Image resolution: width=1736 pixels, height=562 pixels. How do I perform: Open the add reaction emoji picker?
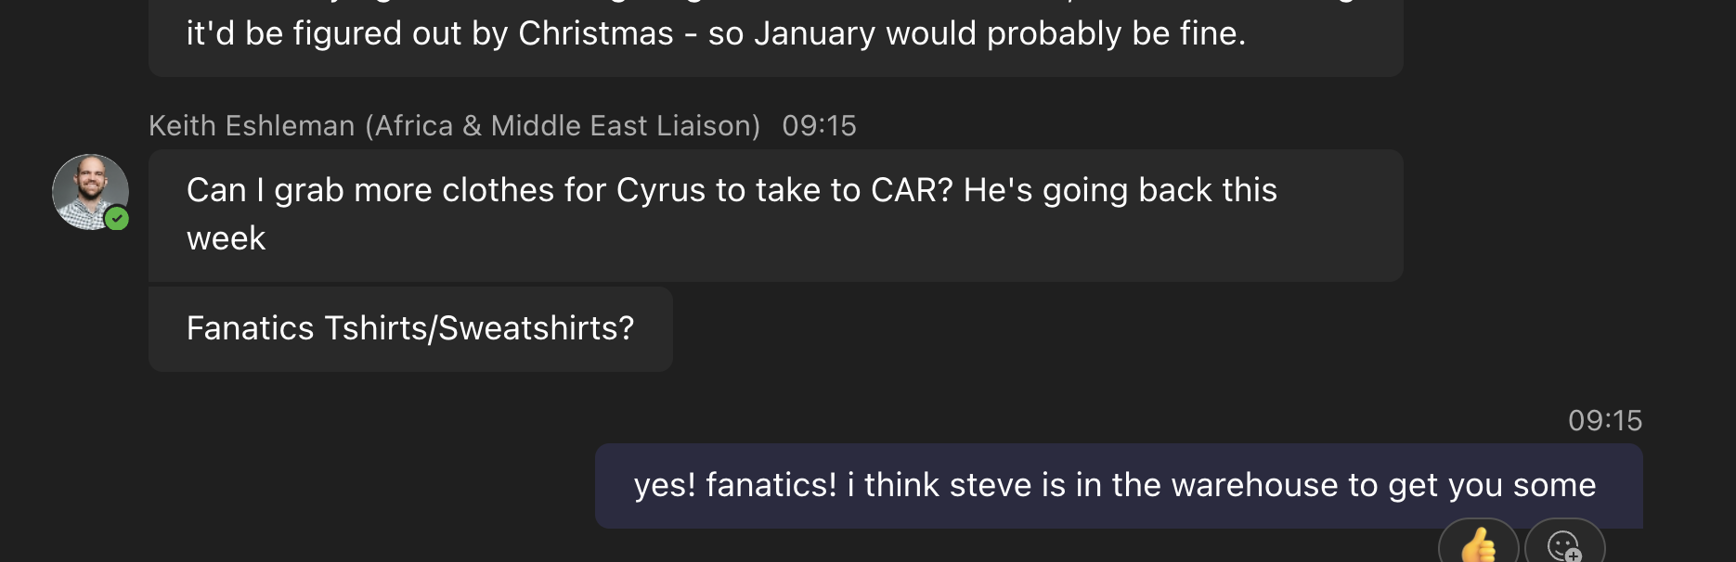tap(1564, 544)
